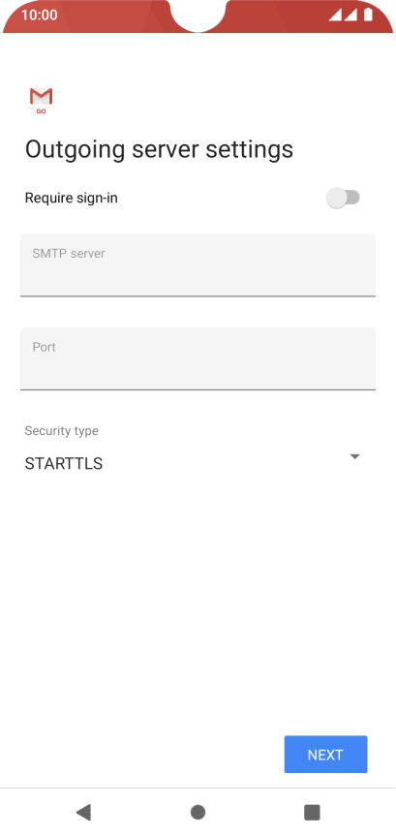
Task: Tap the Outgoing server settings heading
Action: (x=159, y=149)
